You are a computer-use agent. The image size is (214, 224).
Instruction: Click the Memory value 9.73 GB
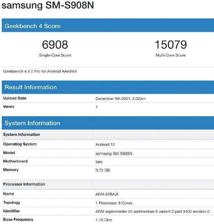103,170
